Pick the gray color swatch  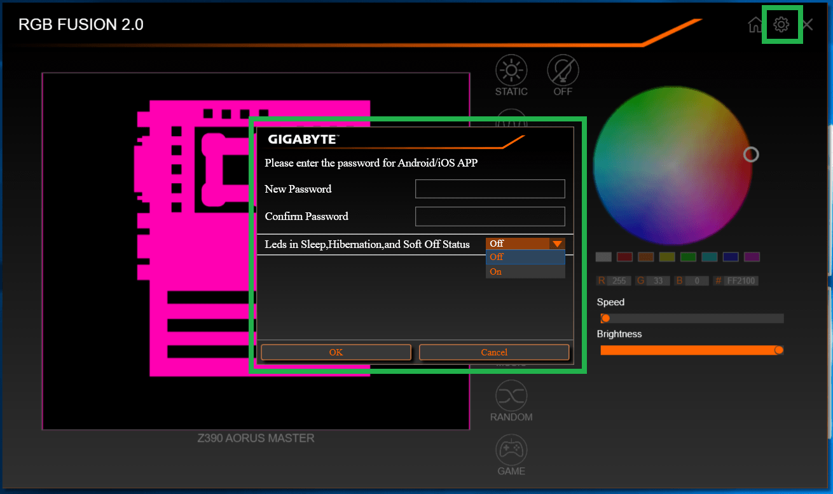point(603,257)
